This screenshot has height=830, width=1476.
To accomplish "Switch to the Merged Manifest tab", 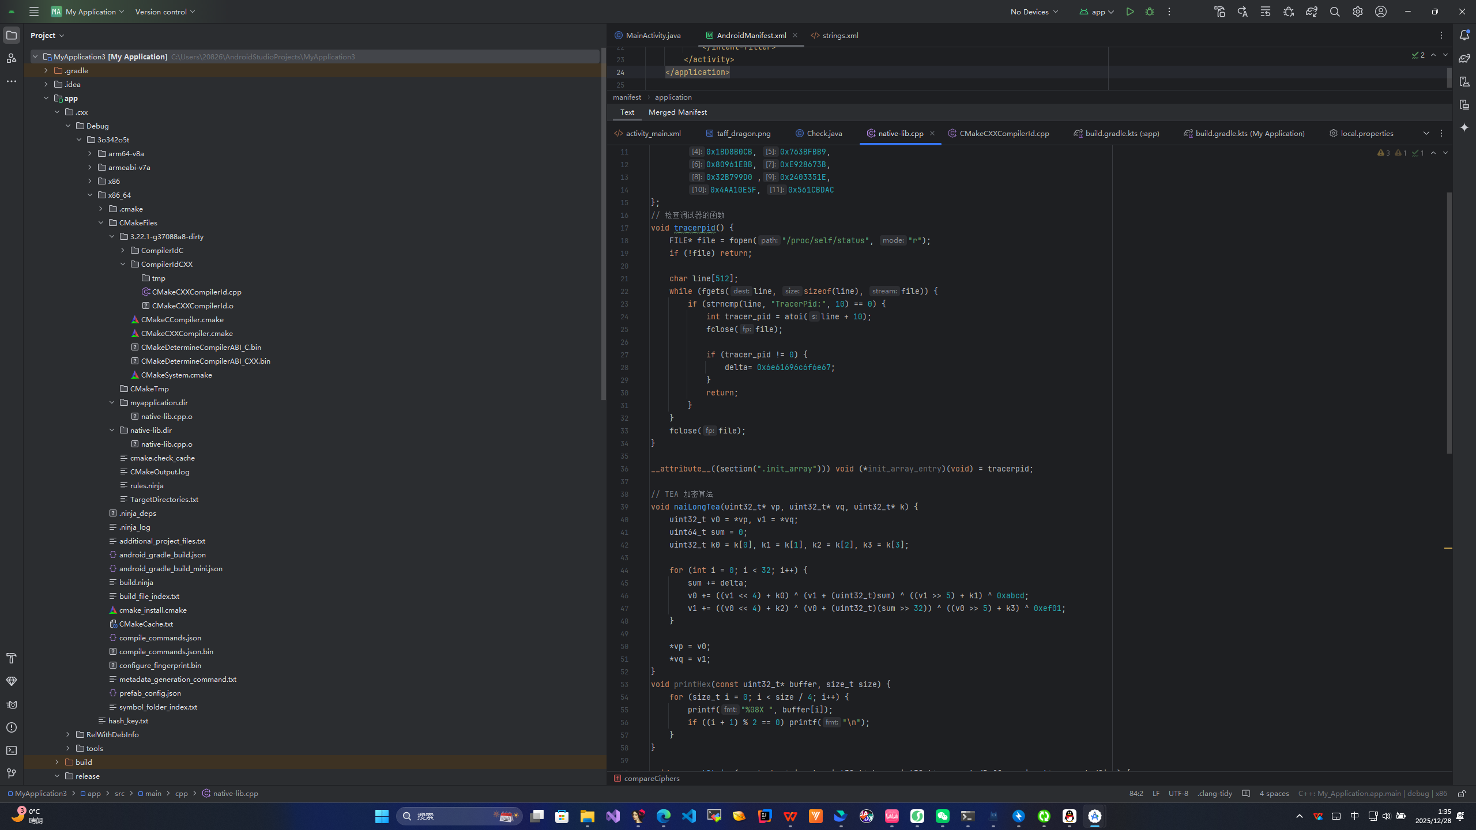I will click(x=677, y=112).
